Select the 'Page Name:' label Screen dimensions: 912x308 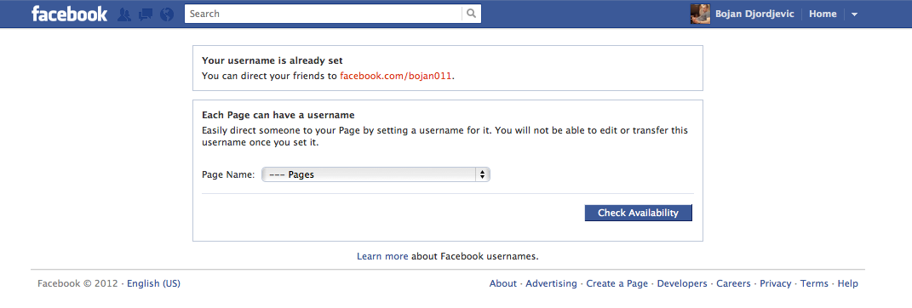(228, 174)
